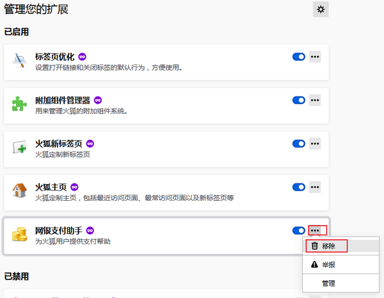This screenshot has height=298, width=384.
Task: Click the green puzzle 附加组件管理器 icon
Action: point(19,104)
